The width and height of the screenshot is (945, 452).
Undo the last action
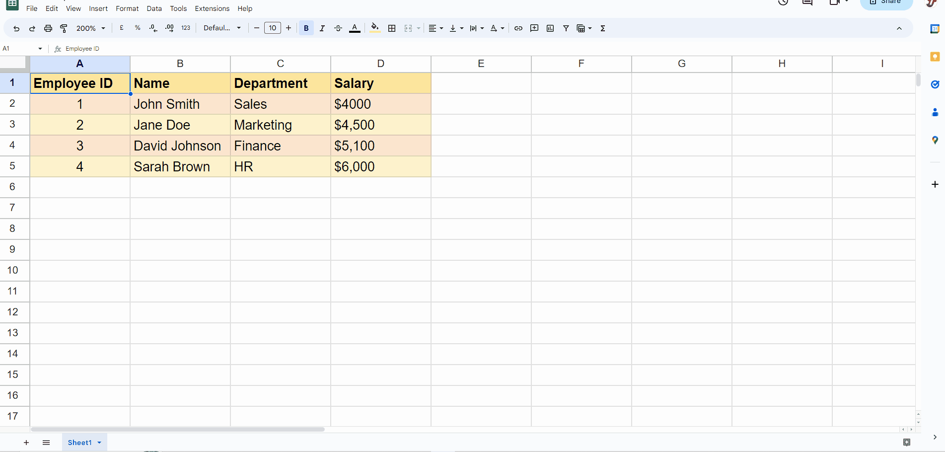pyautogui.click(x=16, y=28)
